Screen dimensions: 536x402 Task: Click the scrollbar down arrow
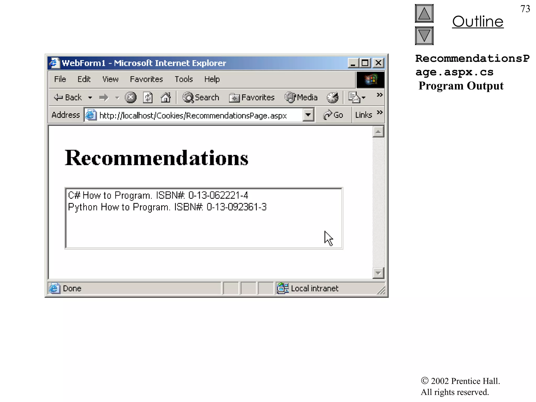pos(378,273)
